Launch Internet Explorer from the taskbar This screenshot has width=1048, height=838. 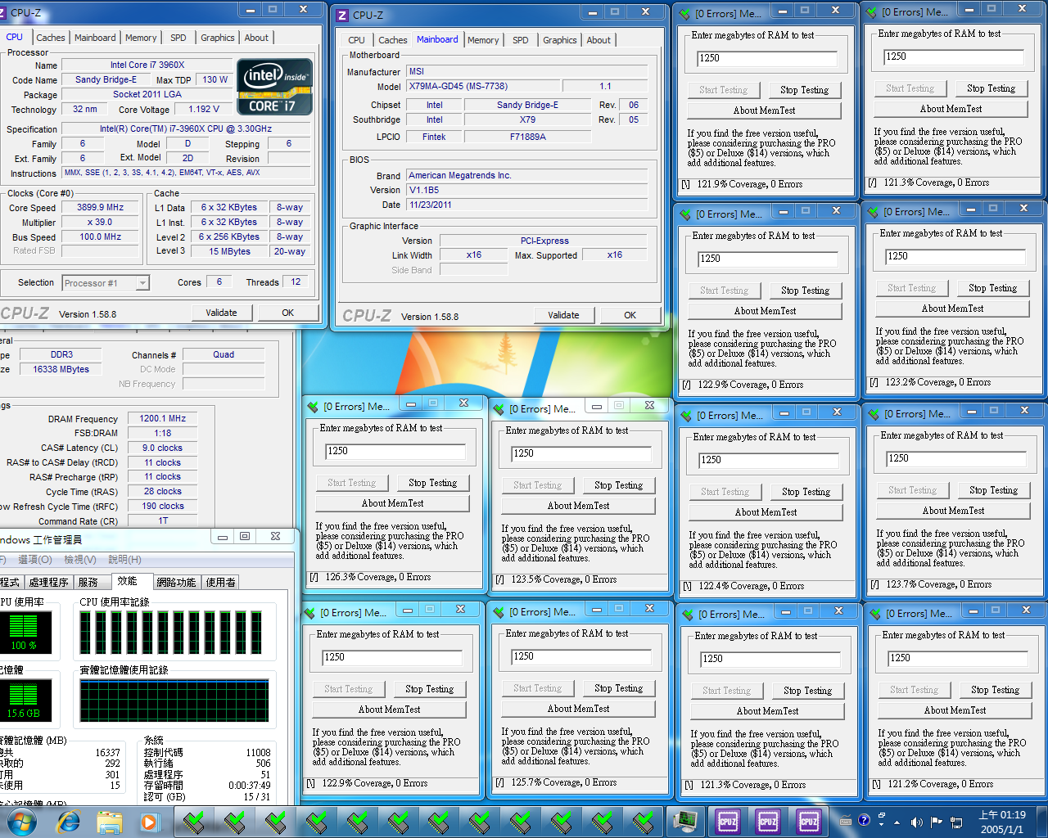tap(68, 822)
